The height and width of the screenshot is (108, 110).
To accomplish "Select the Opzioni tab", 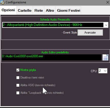I will [x=8, y=10].
